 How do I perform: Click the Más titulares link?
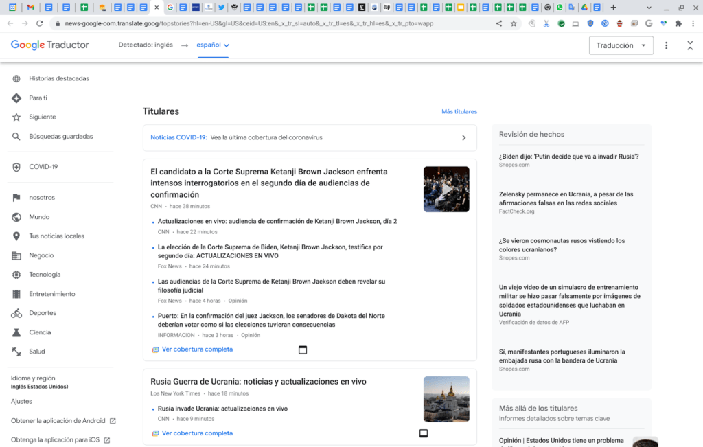coord(459,112)
